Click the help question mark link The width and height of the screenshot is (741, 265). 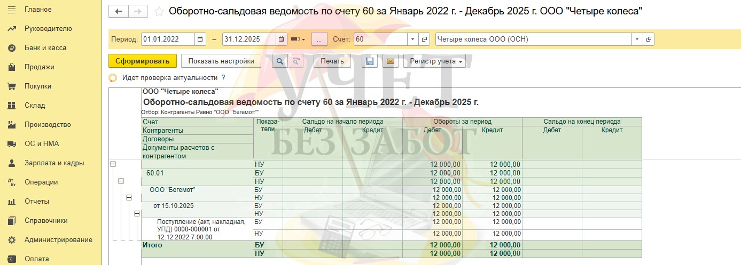click(x=223, y=77)
